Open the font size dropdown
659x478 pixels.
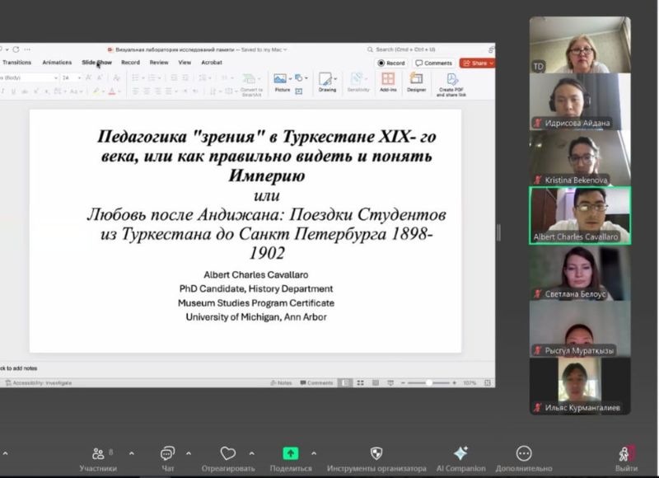[x=80, y=77]
